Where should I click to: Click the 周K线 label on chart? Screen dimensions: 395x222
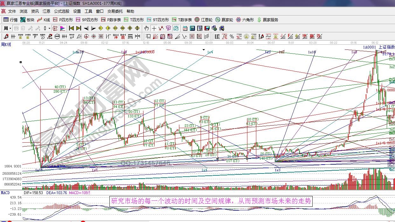(x=6, y=44)
